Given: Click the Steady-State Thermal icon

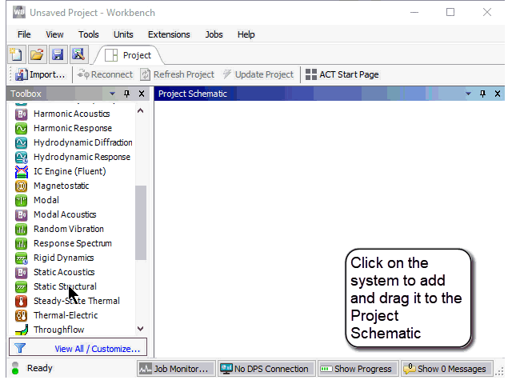Looking at the screenshot, I should (22, 301).
